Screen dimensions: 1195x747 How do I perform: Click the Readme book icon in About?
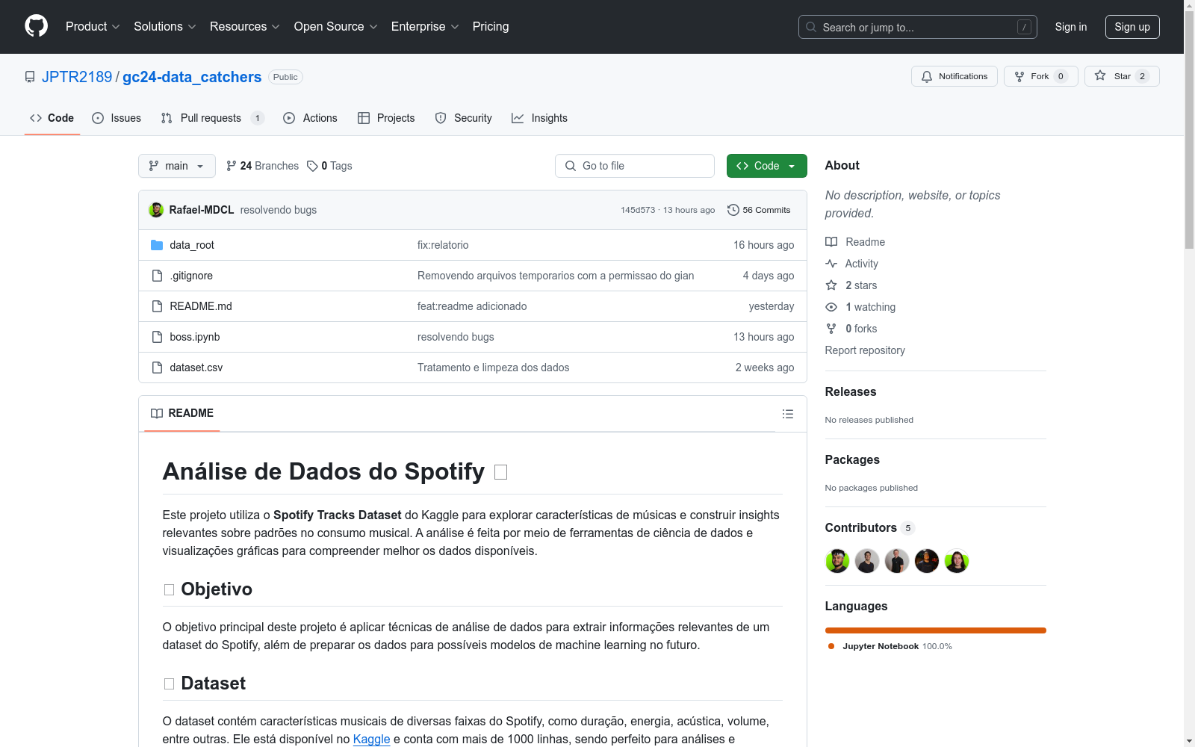point(831,242)
